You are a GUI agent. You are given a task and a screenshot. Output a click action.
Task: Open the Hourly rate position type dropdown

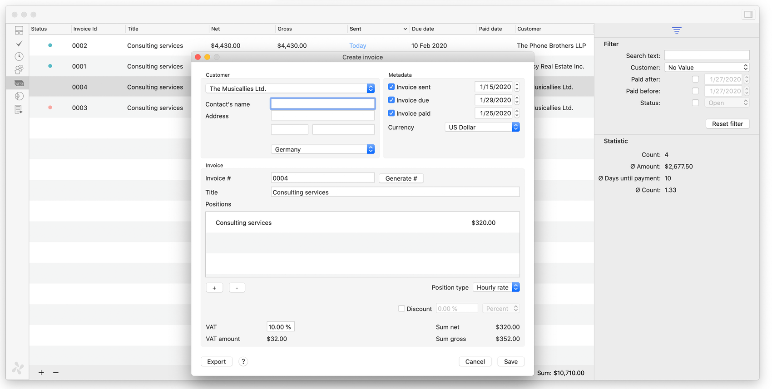pyautogui.click(x=496, y=287)
